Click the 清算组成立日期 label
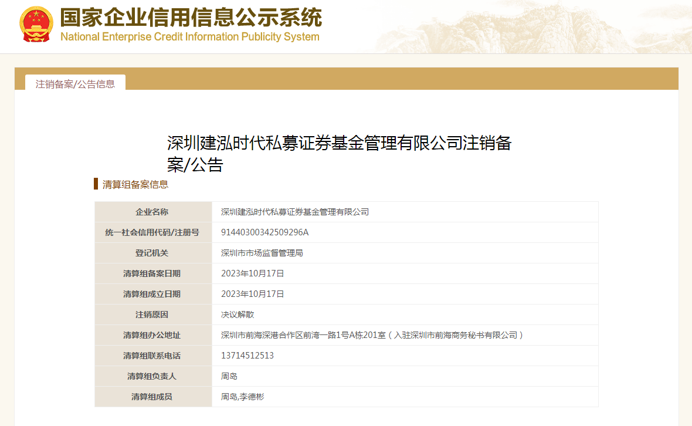This screenshot has height=426, width=692. 152,294
